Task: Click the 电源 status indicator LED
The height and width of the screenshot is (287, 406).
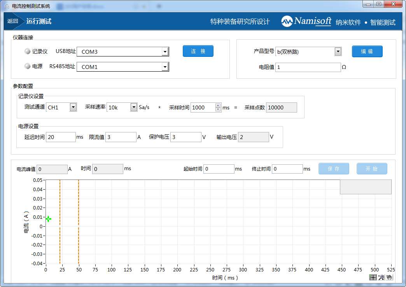Action: point(27,67)
